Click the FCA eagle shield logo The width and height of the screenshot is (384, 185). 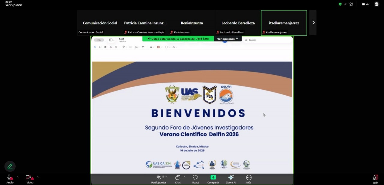click(x=210, y=94)
